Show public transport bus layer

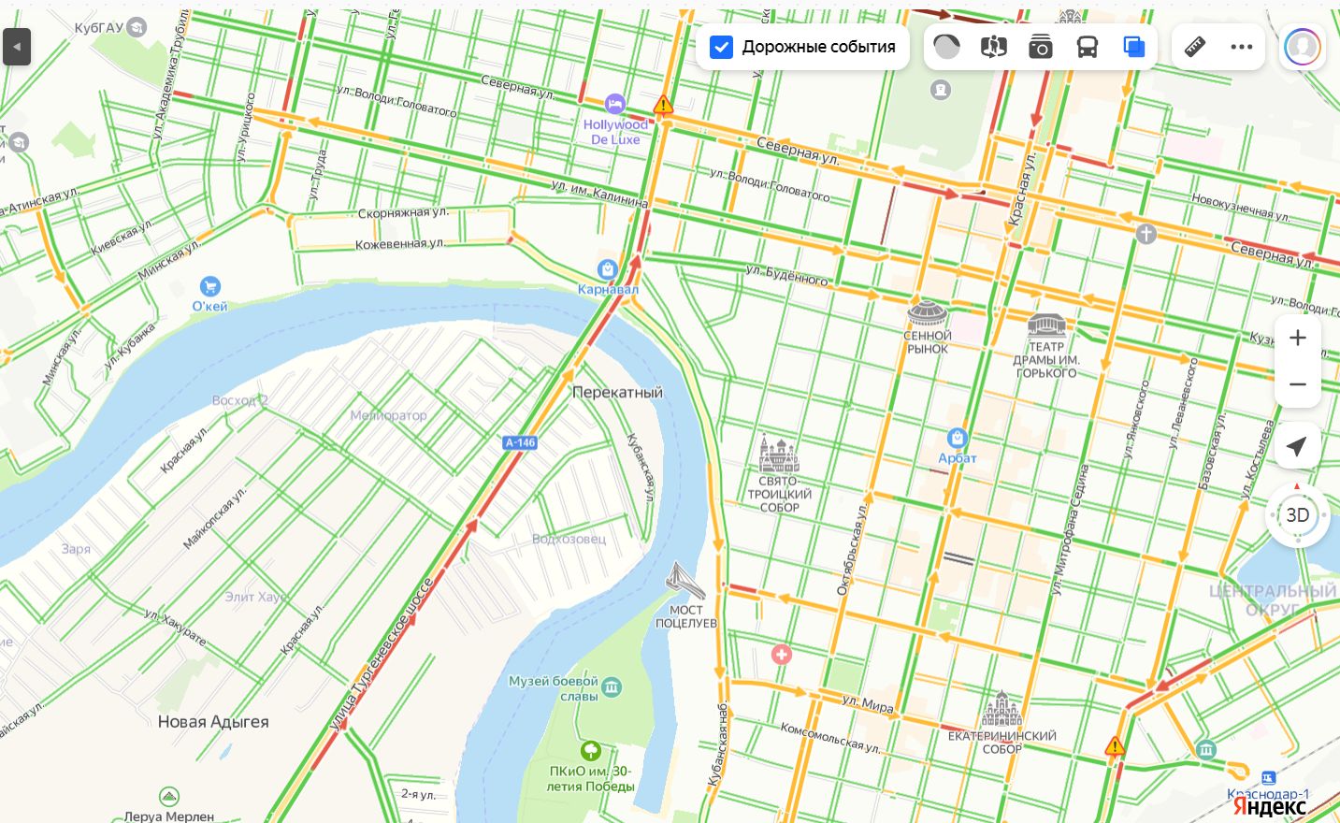1088,47
